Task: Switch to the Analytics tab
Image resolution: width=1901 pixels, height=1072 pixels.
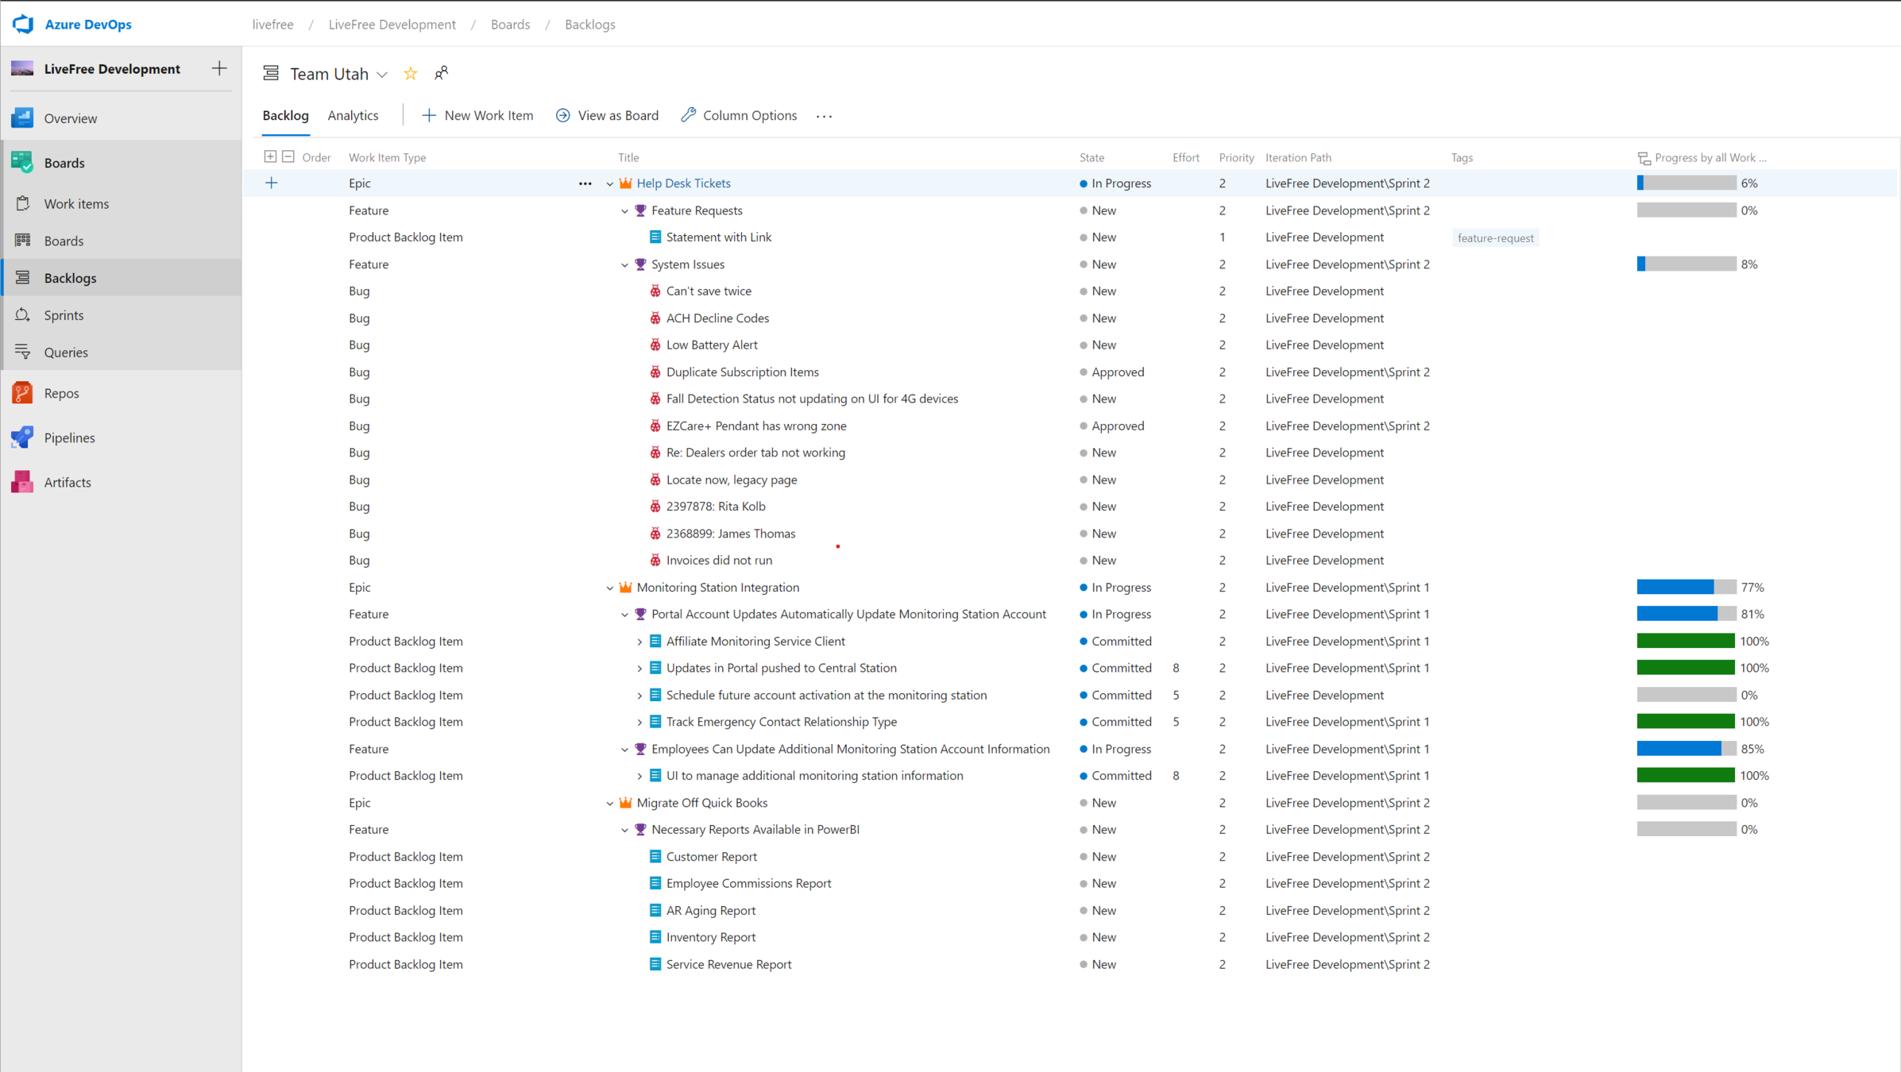Action: point(353,115)
